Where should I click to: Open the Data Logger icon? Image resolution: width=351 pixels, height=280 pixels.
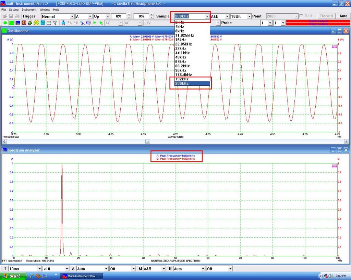pyautogui.click(x=49, y=23)
